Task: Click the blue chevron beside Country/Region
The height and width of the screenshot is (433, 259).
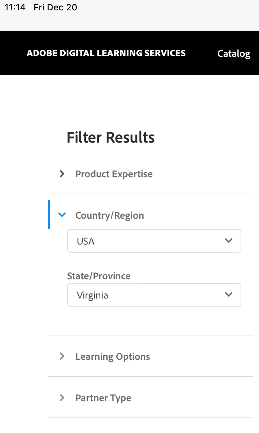Action: click(x=62, y=215)
